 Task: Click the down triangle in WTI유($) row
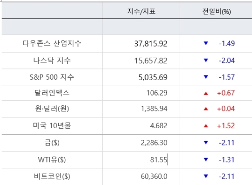click(x=206, y=159)
